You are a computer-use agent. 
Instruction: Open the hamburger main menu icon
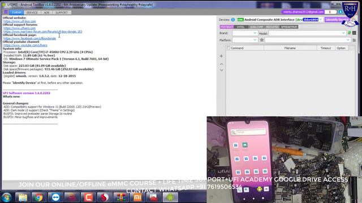[x=6, y=12]
